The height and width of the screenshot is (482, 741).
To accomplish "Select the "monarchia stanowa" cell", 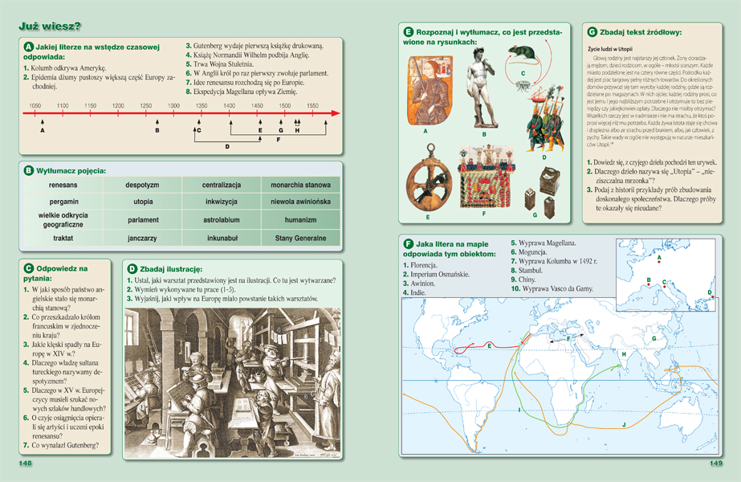I will pyautogui.click(x=300, y=185).
